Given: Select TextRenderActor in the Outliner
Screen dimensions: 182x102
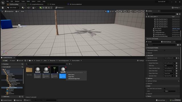Looking at the screenshot, I should pos(160,33).
